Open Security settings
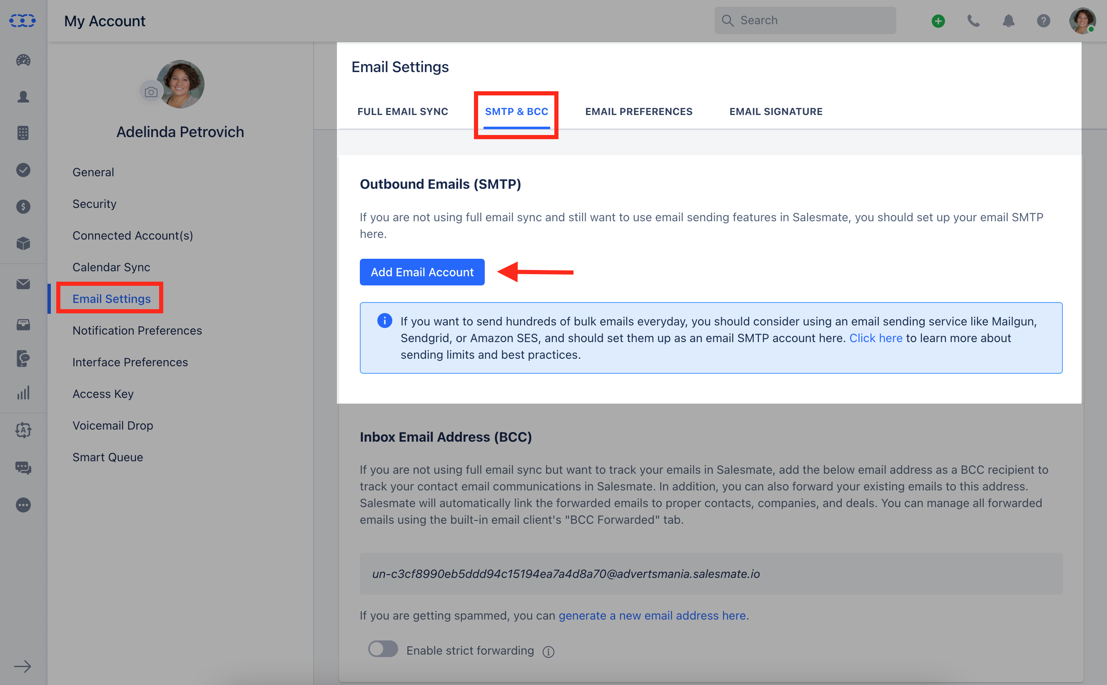This screenshot has height=685, width=1107. click(x=95, y=204)
